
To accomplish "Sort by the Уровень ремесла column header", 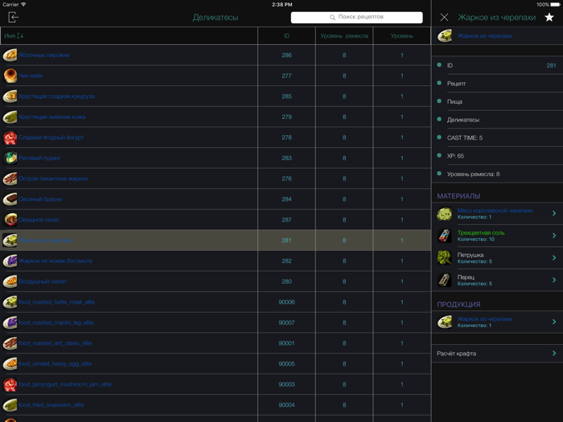I will click(344, 36).
